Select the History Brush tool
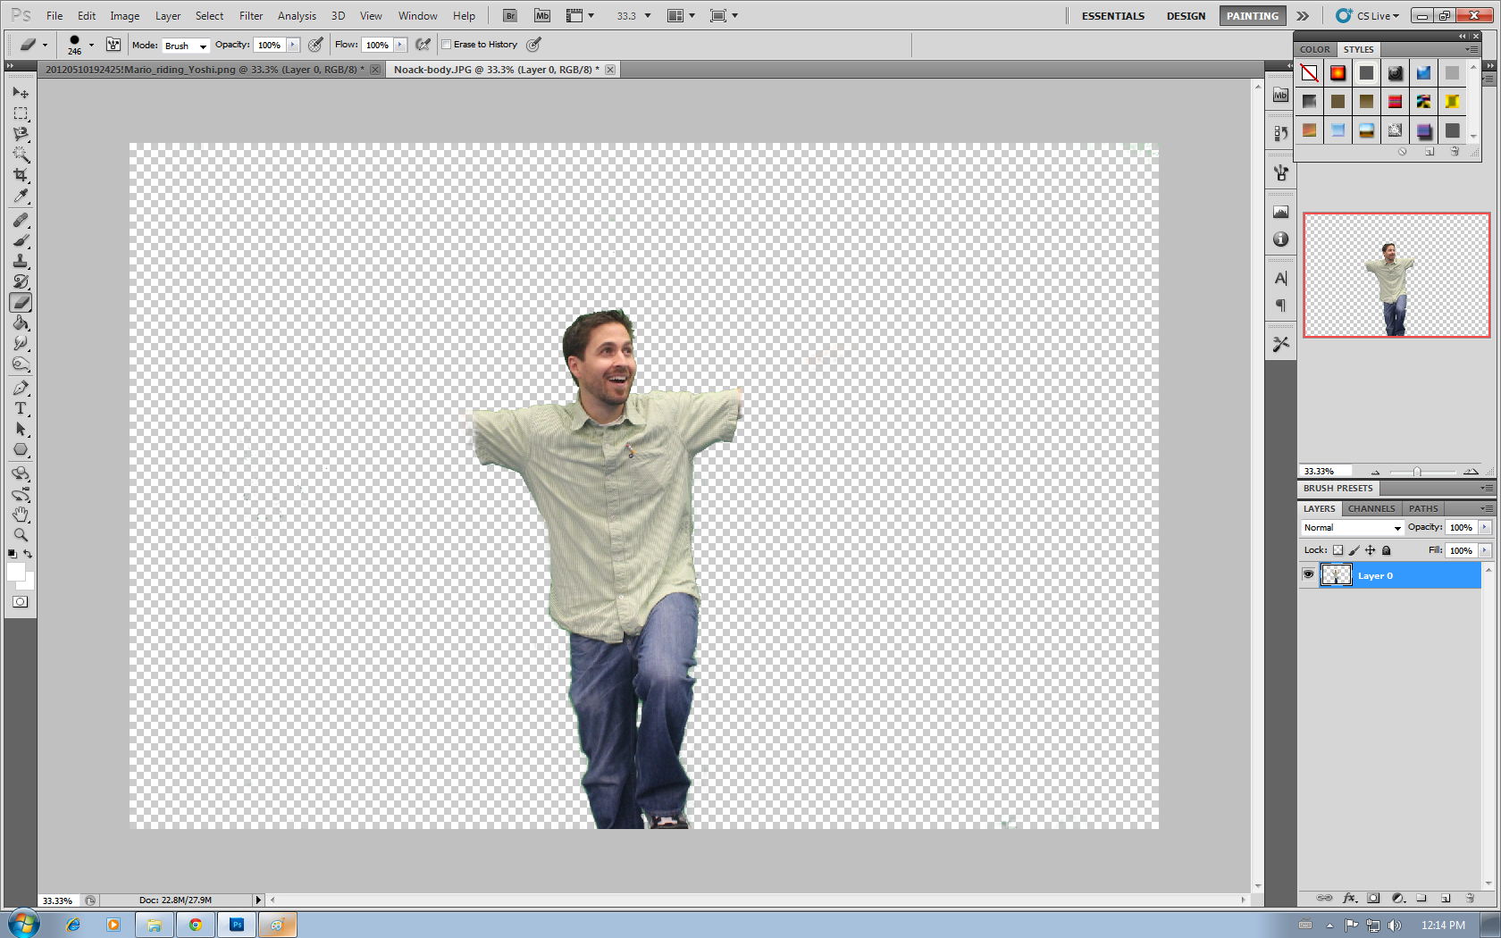The image size is (1501, 938). coord(21,281)
